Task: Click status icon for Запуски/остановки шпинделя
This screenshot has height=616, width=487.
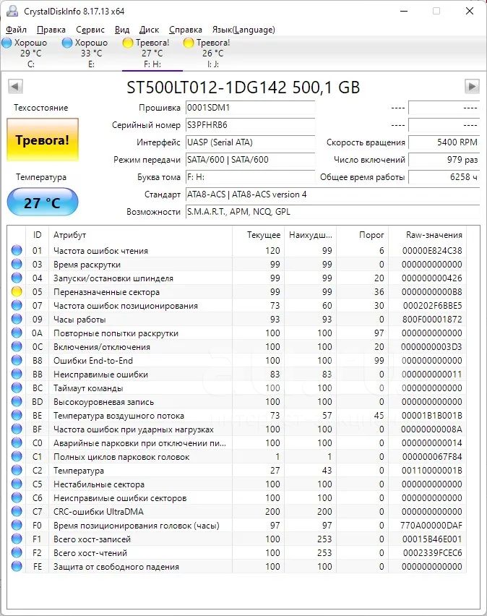Action: pos(17,278)
